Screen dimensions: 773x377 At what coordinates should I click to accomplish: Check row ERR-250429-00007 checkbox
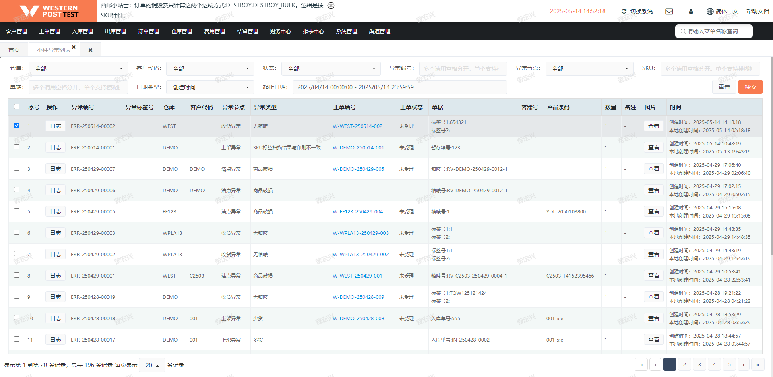(17, 168)
